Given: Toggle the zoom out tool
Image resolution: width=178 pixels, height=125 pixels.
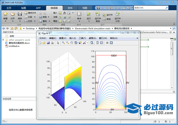Looking at the screenshot, I should coord(67,43).
